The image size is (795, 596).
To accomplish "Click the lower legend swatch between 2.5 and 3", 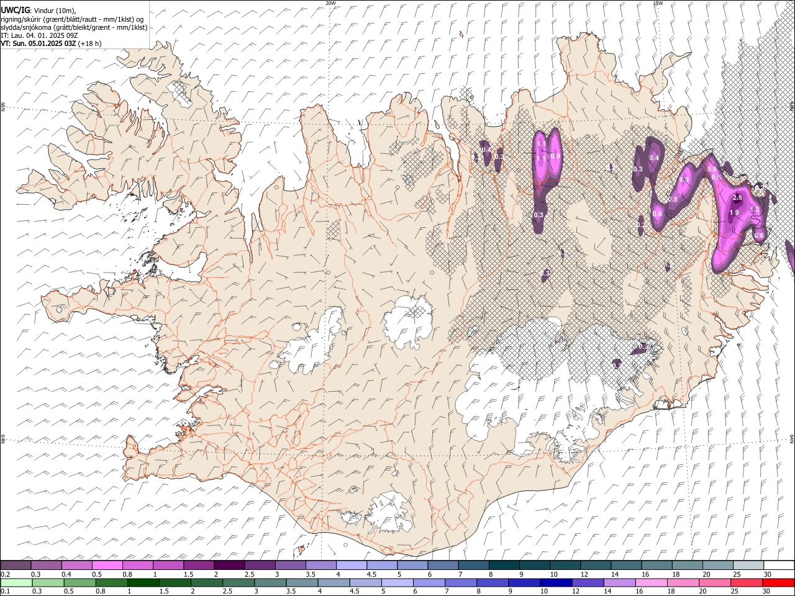I will tap(238, 582).
